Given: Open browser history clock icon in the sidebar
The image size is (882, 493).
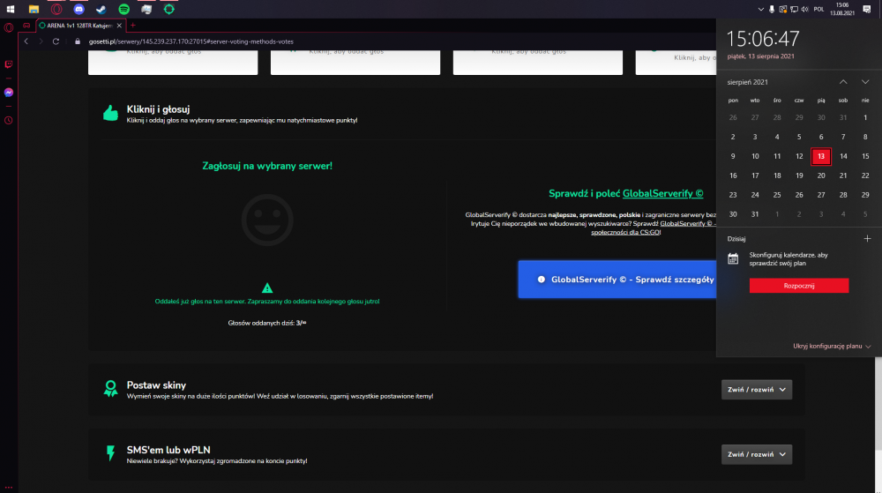Looking at the screenshot, I should coord(9,120).
